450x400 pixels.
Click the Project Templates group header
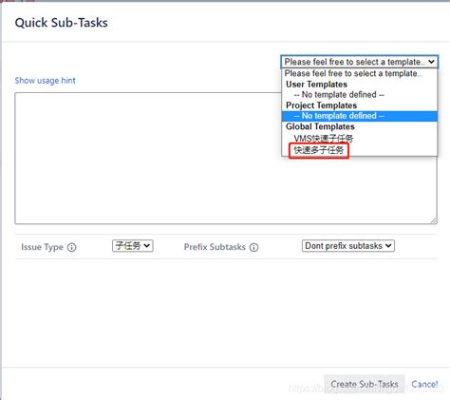click(x=321, y=105)
